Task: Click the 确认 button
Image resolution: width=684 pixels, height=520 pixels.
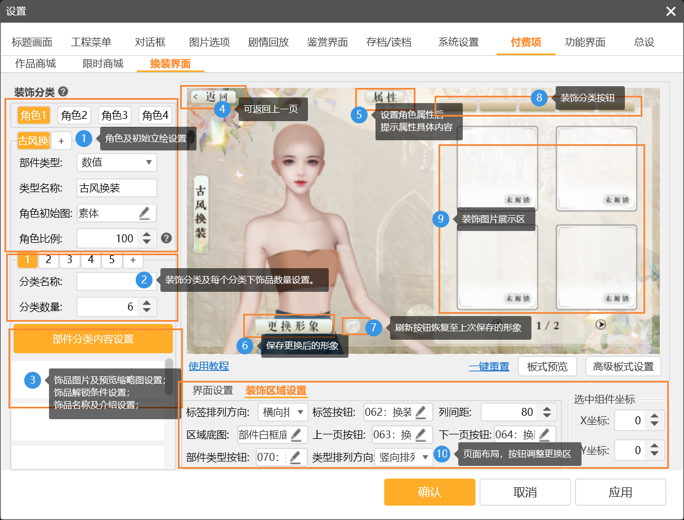Action: pyautogui.click(x=430, y=492)
